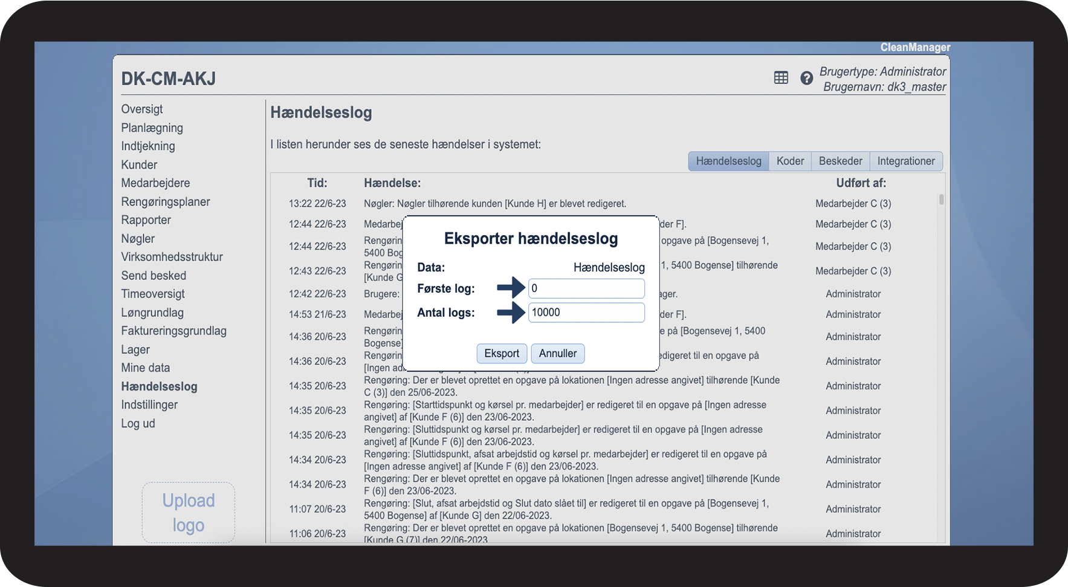
Task: Open Indstillinger page
Action: [149, 405]
